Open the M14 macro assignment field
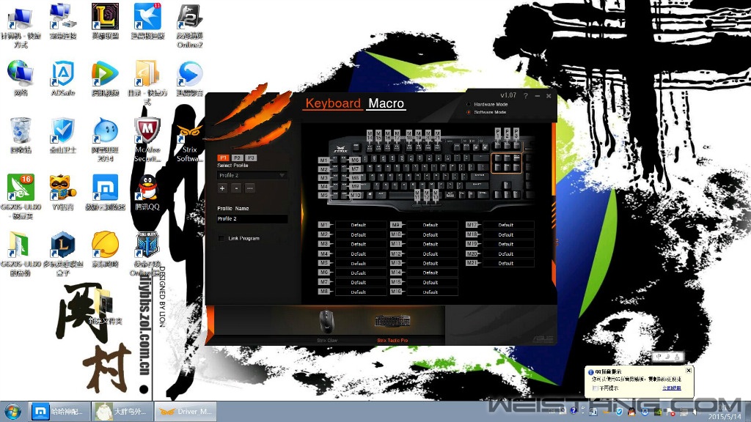 tap(432, 273)
